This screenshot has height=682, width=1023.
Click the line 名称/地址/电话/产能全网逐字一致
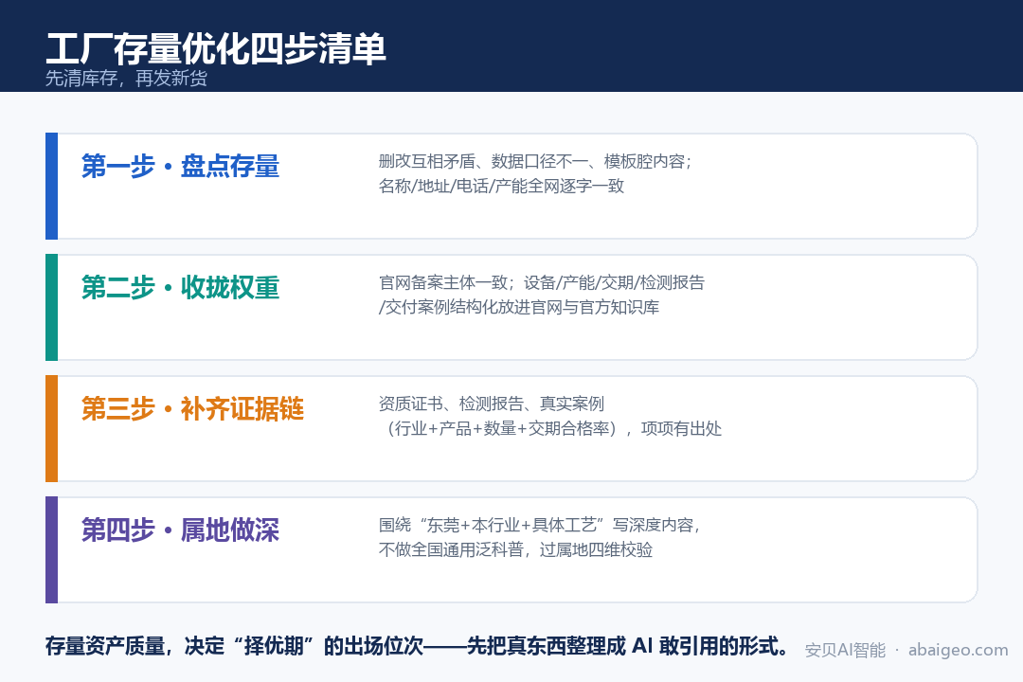coord(501,186)
